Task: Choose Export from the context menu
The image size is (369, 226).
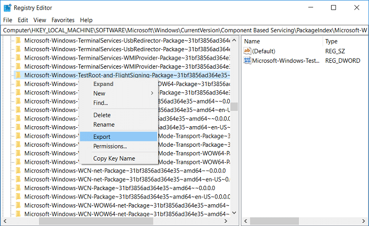Action: (x=102, y=137)
